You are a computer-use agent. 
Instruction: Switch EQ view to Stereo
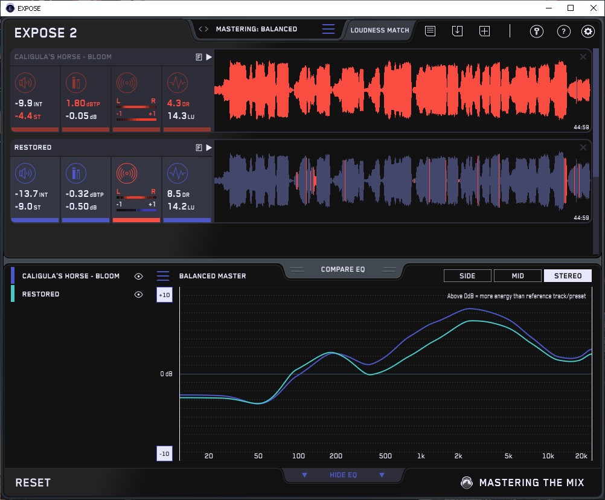point(568,276)
